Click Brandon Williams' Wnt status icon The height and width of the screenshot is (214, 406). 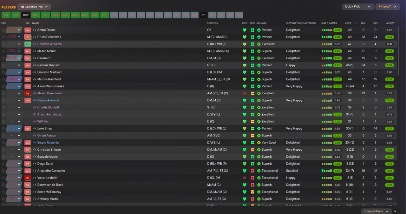point(28,44)
